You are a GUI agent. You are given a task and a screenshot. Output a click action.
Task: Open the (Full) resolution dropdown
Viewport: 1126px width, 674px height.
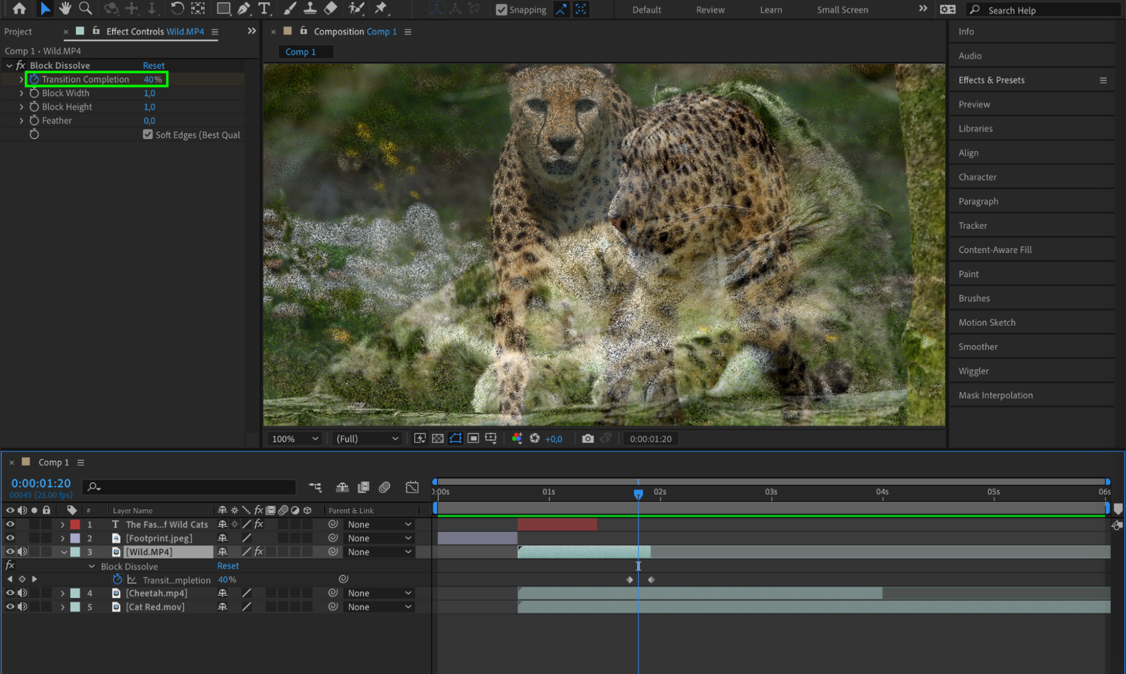[367, 439]
